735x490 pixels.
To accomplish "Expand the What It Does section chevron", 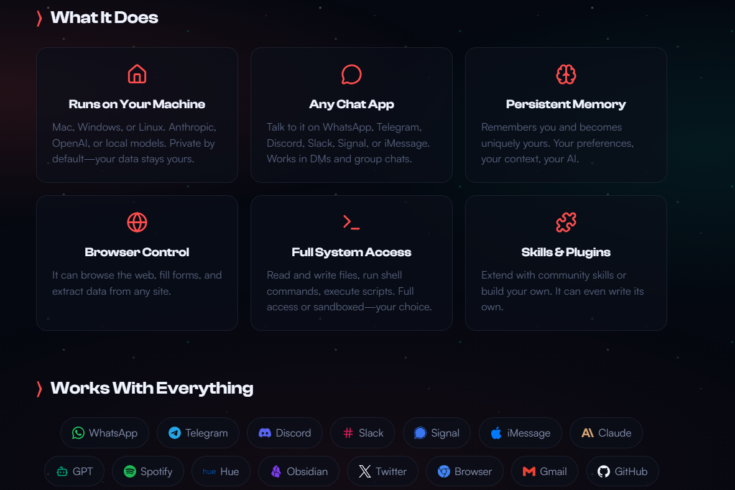I will tap(39, 18).
